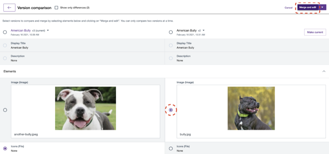Click the another-bully.jpeg dog image thumbnail
The image size is (329, 154).
pos(86,108)
